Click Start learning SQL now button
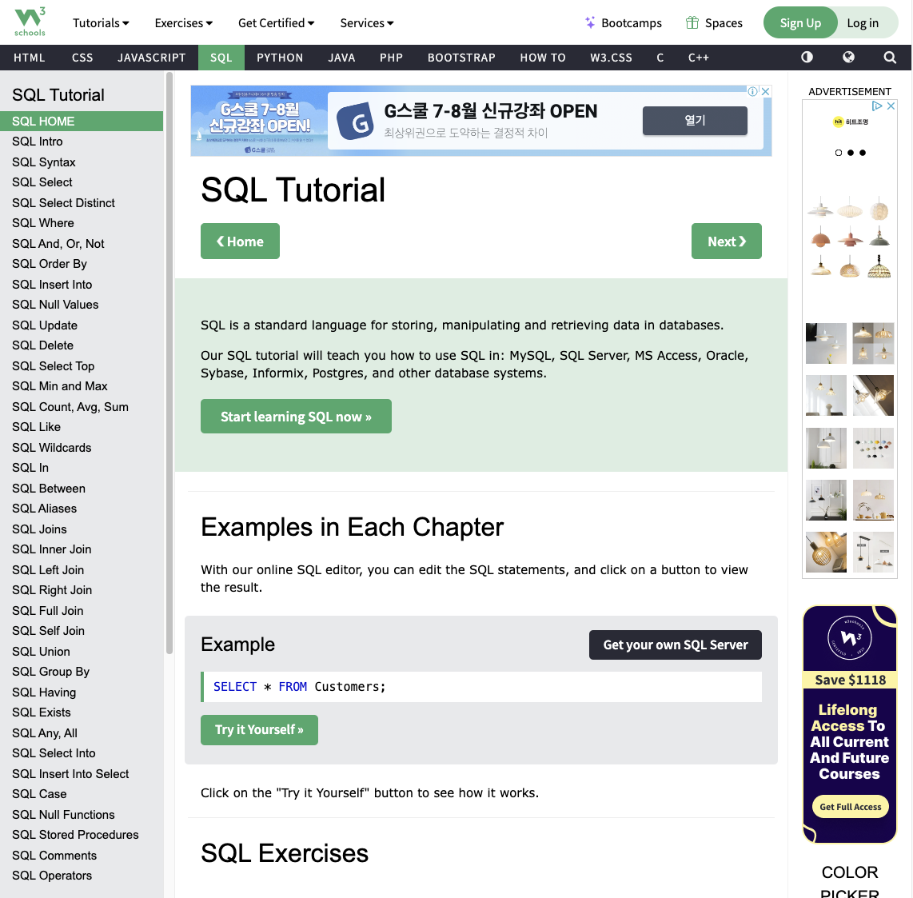 click(296, 417)
